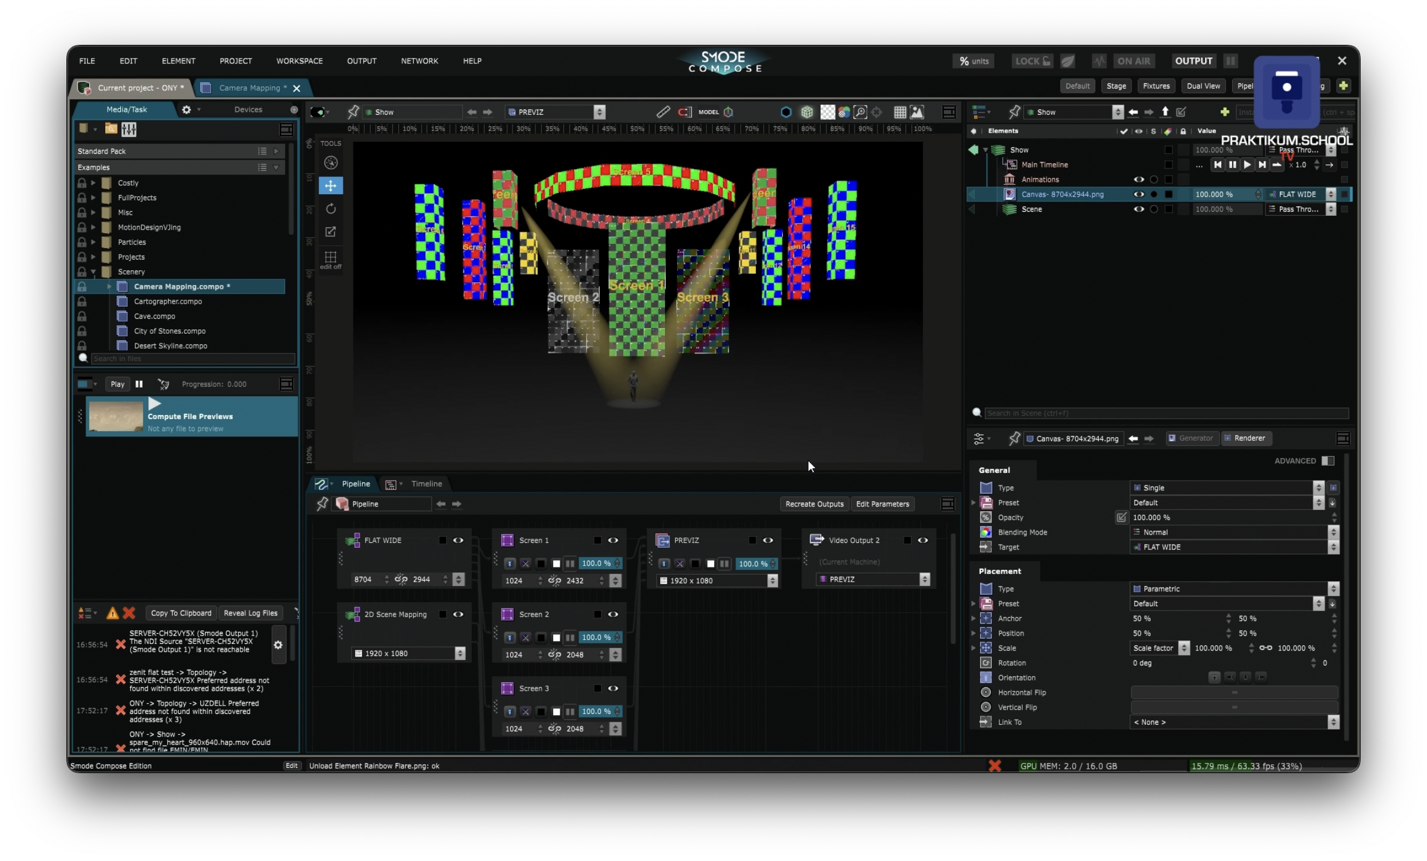Click the Dual View workspace button
The width and height of the screenshot is (1427, 861).
click(x=1203, y=86)
